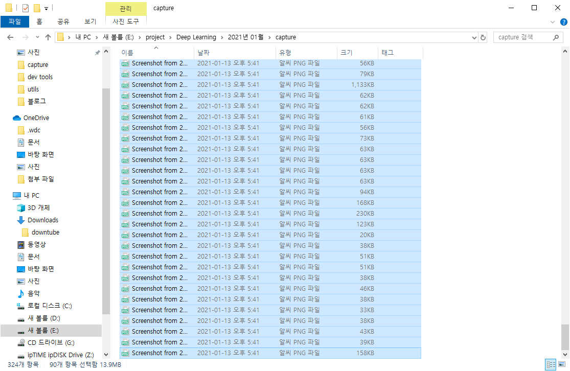Switch to details view layout
570x371 pixels.
[551, 364]
